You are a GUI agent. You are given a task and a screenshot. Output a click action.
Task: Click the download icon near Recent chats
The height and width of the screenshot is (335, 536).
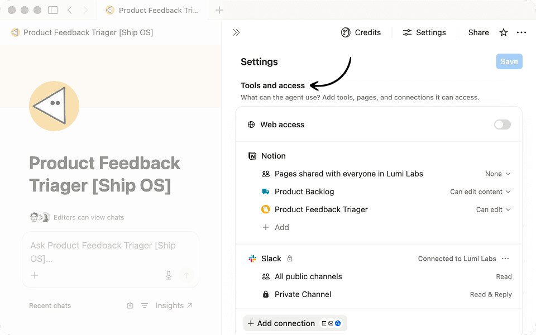tap(130, 305)
